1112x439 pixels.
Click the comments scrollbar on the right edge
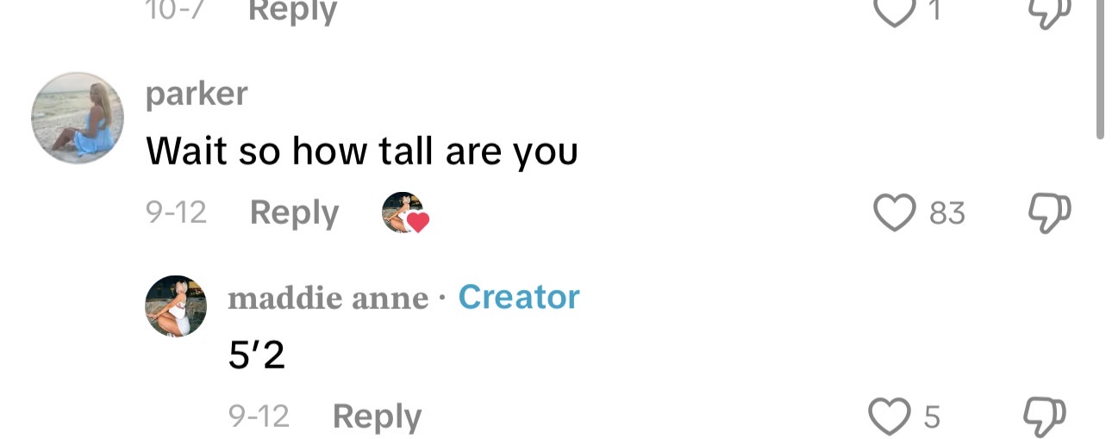1100,69
